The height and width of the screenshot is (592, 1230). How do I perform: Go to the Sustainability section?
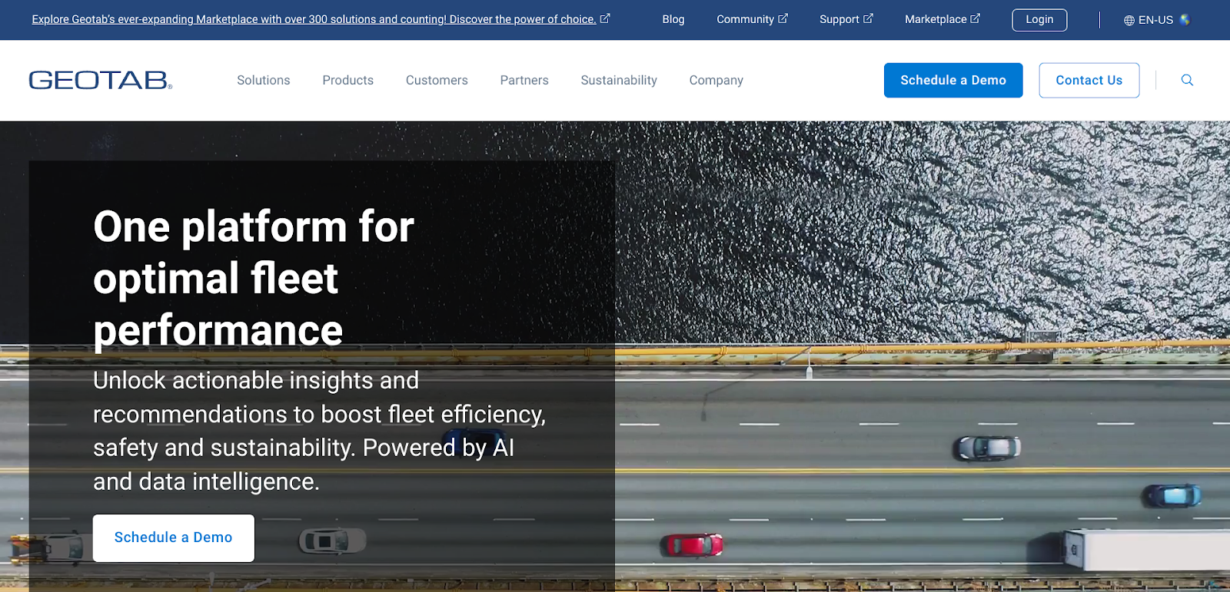point(619,80)
